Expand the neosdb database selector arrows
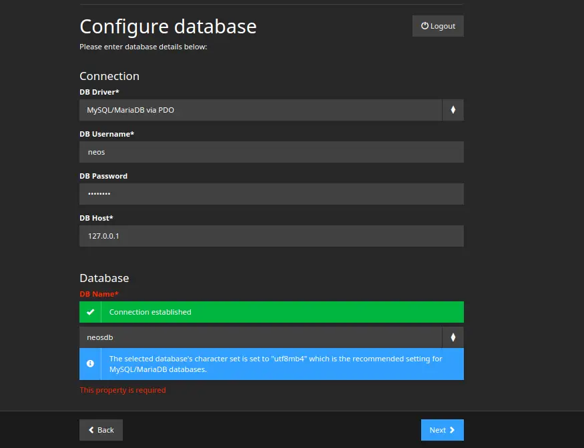The image size is (584, 448). click(x=453, y=337)
